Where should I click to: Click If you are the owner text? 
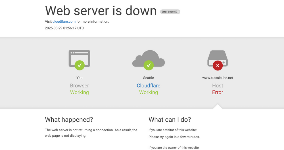pos(174,147)
